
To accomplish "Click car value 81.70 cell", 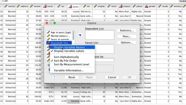I will click(61, 92).
